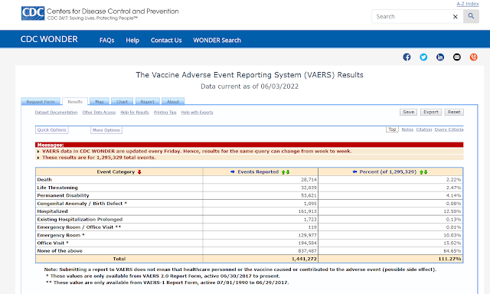Switch to the Chart tab

tap(122, 102)
